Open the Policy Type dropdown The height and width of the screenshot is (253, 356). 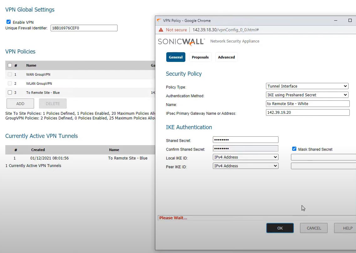click(x=307, y=86)
